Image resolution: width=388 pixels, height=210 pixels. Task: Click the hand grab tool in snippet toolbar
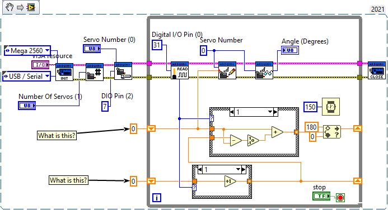tap(10, 7)
